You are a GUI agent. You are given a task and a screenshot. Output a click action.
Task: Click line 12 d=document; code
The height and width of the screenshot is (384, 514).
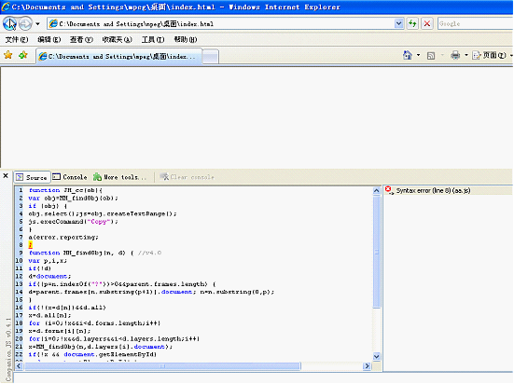(x=49, y=276)
